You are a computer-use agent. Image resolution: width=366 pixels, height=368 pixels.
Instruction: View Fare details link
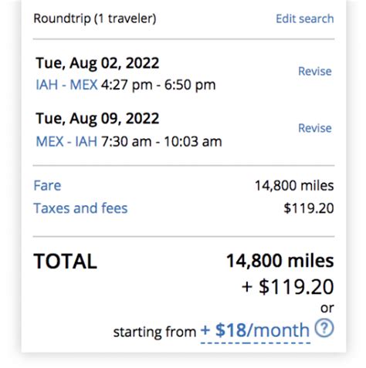point(47,185)
